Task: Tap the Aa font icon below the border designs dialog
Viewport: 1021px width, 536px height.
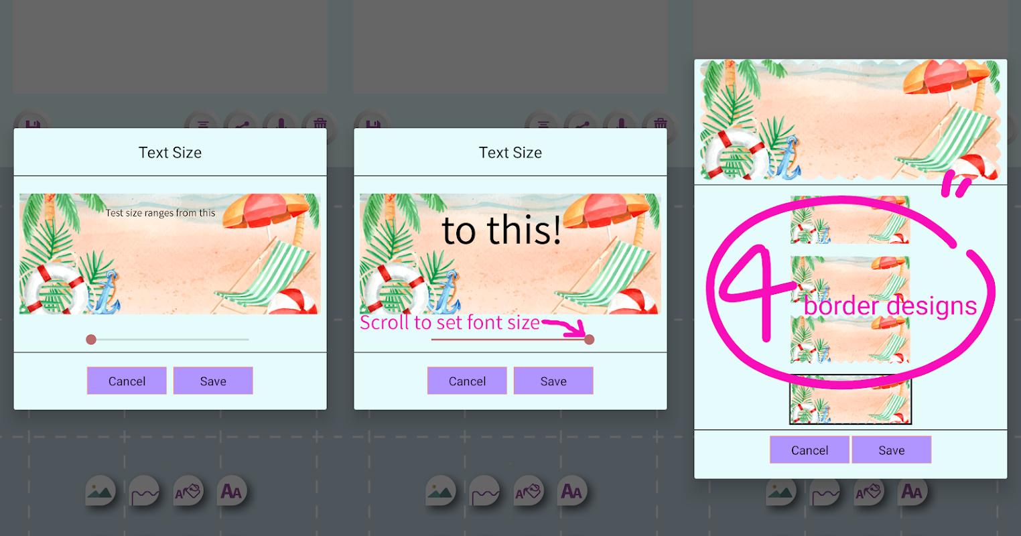Action: coord(912,491)
